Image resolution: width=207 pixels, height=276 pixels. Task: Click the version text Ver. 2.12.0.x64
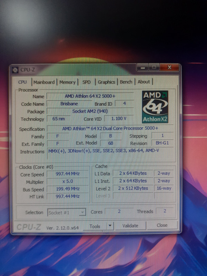tap(62, 228)
